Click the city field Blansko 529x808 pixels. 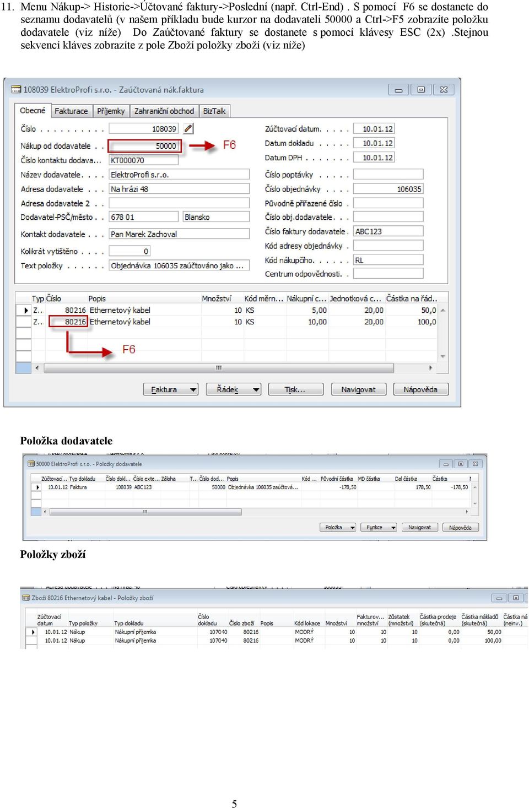(216, 217)
